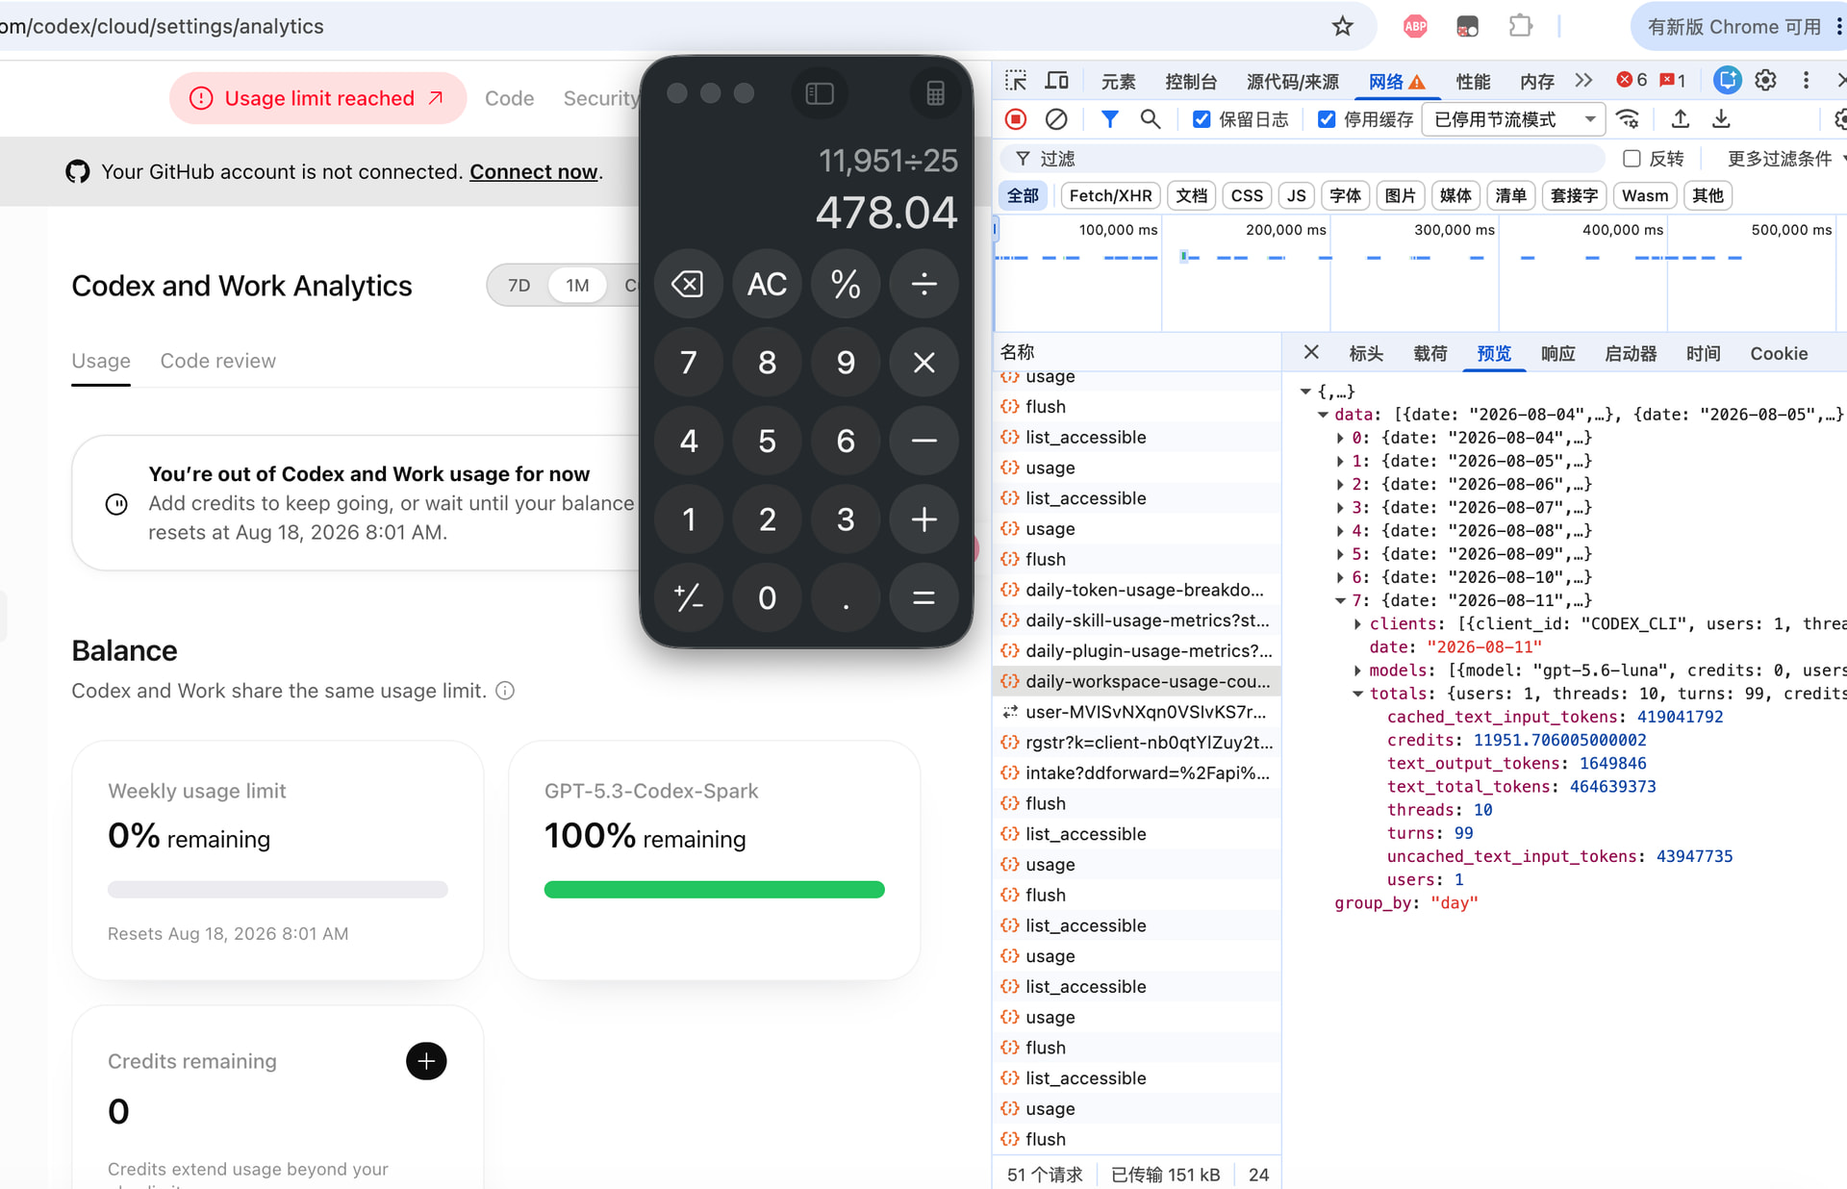Click the calculator AC clear key
1847x1189 pixels.
767,284
